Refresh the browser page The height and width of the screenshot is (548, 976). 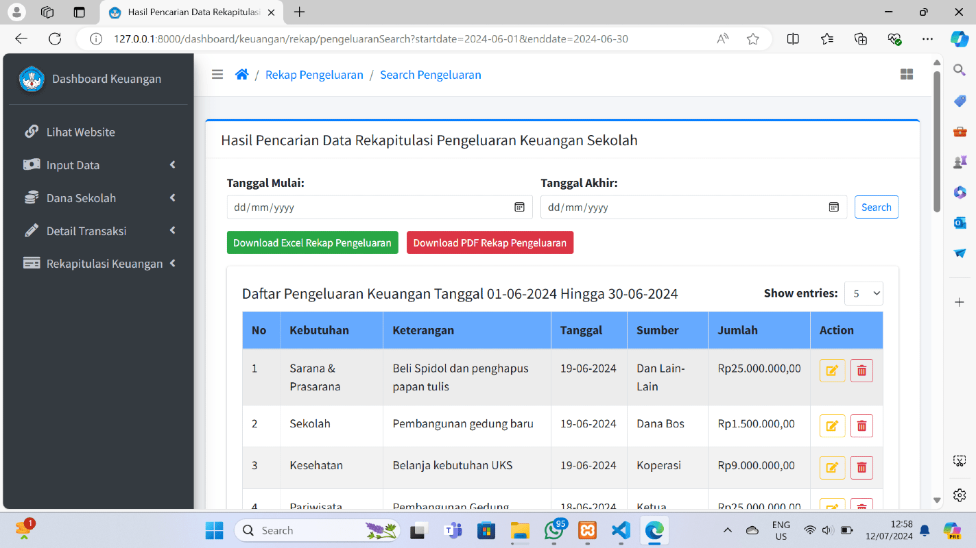[x=55, y=39]
